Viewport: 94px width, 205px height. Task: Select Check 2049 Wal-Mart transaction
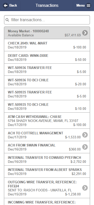[47, 45]
